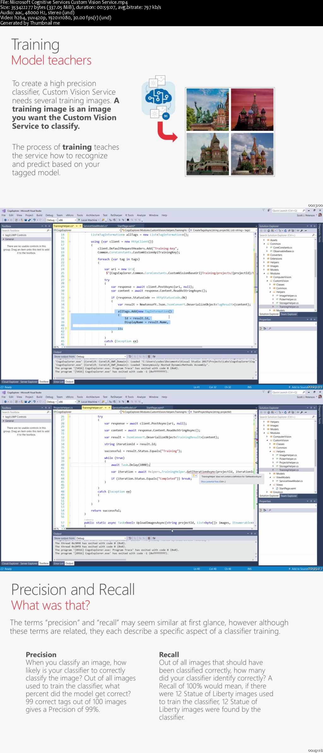Image resolution: width=323 pixels, height=753 pixels.
Task: Open Cloud Explorer tab in upper frame
Action: (x=10, y=382)
